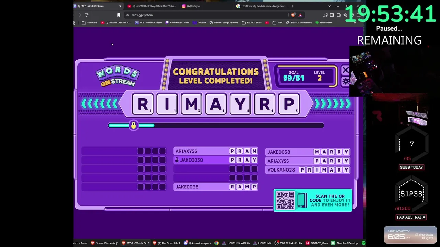Open OBS 32.0.4 taskbar item
440x247 pixels.
coord(288,243)
